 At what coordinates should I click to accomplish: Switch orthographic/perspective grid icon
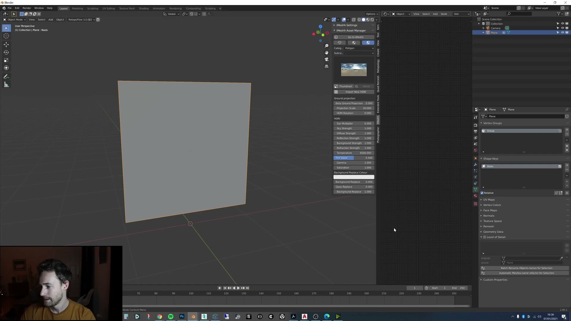coord(327,66)
